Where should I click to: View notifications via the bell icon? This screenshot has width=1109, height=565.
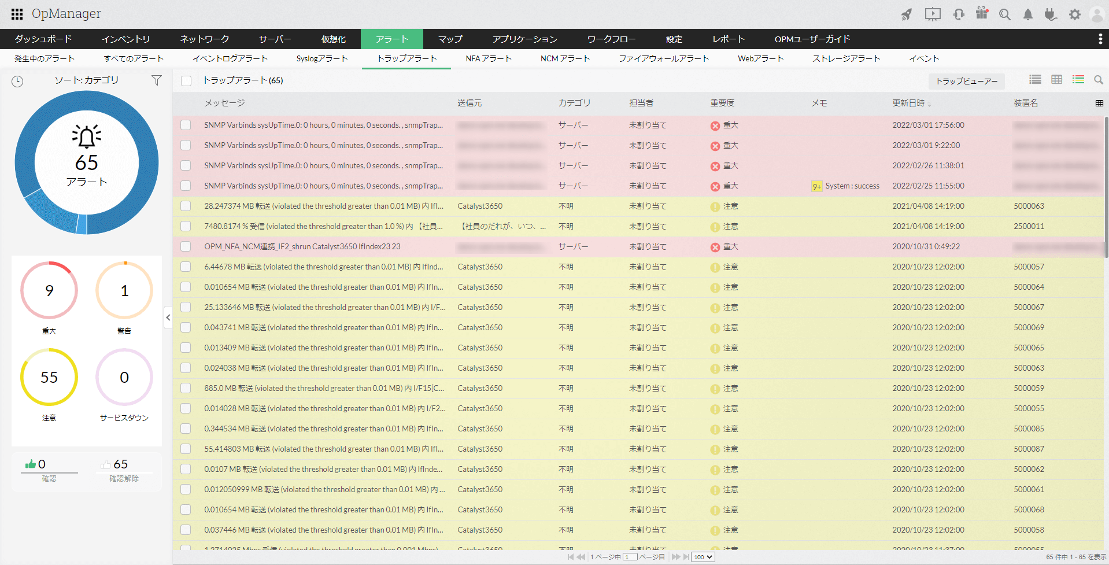pos(1027,14)
